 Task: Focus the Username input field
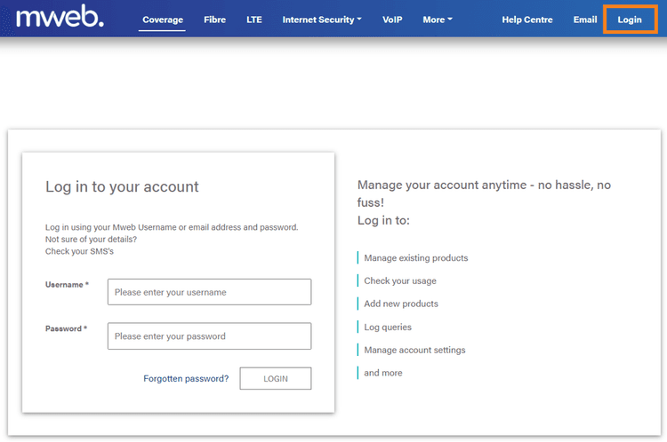(x=209, y=292)
